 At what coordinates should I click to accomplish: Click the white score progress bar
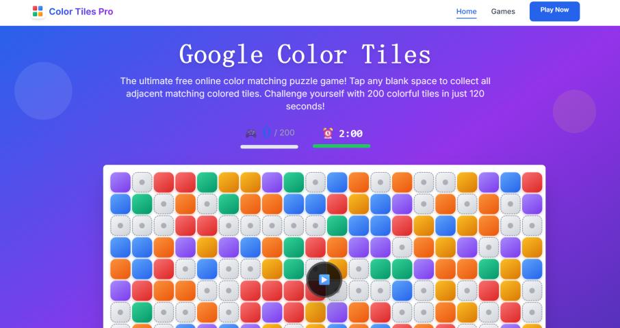click(x=269, y=146)
